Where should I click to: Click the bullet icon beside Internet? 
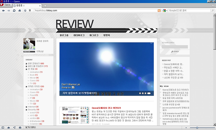tap(26, 107)
